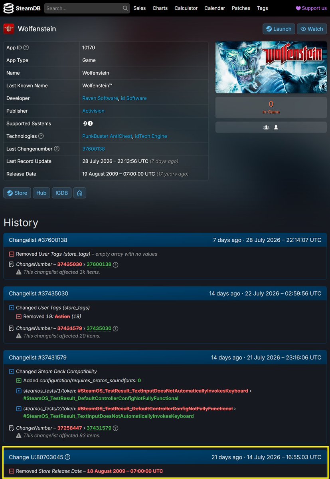Viewport: 330px width, 479px height.
Task: Open the Raven Software developer link
Action: click(x=100, y=98)
